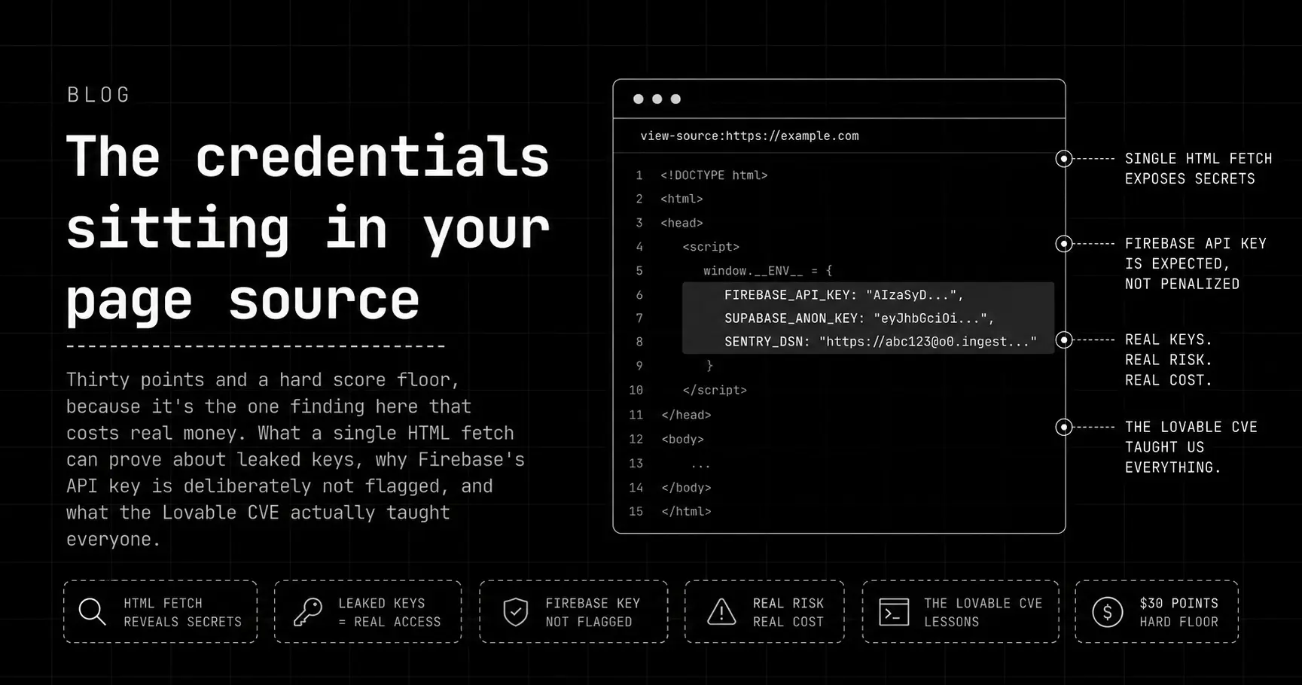Click the 'HTML FETCH REVEALS SECRETS' card label
The image size is (1302, 685).
182,613
